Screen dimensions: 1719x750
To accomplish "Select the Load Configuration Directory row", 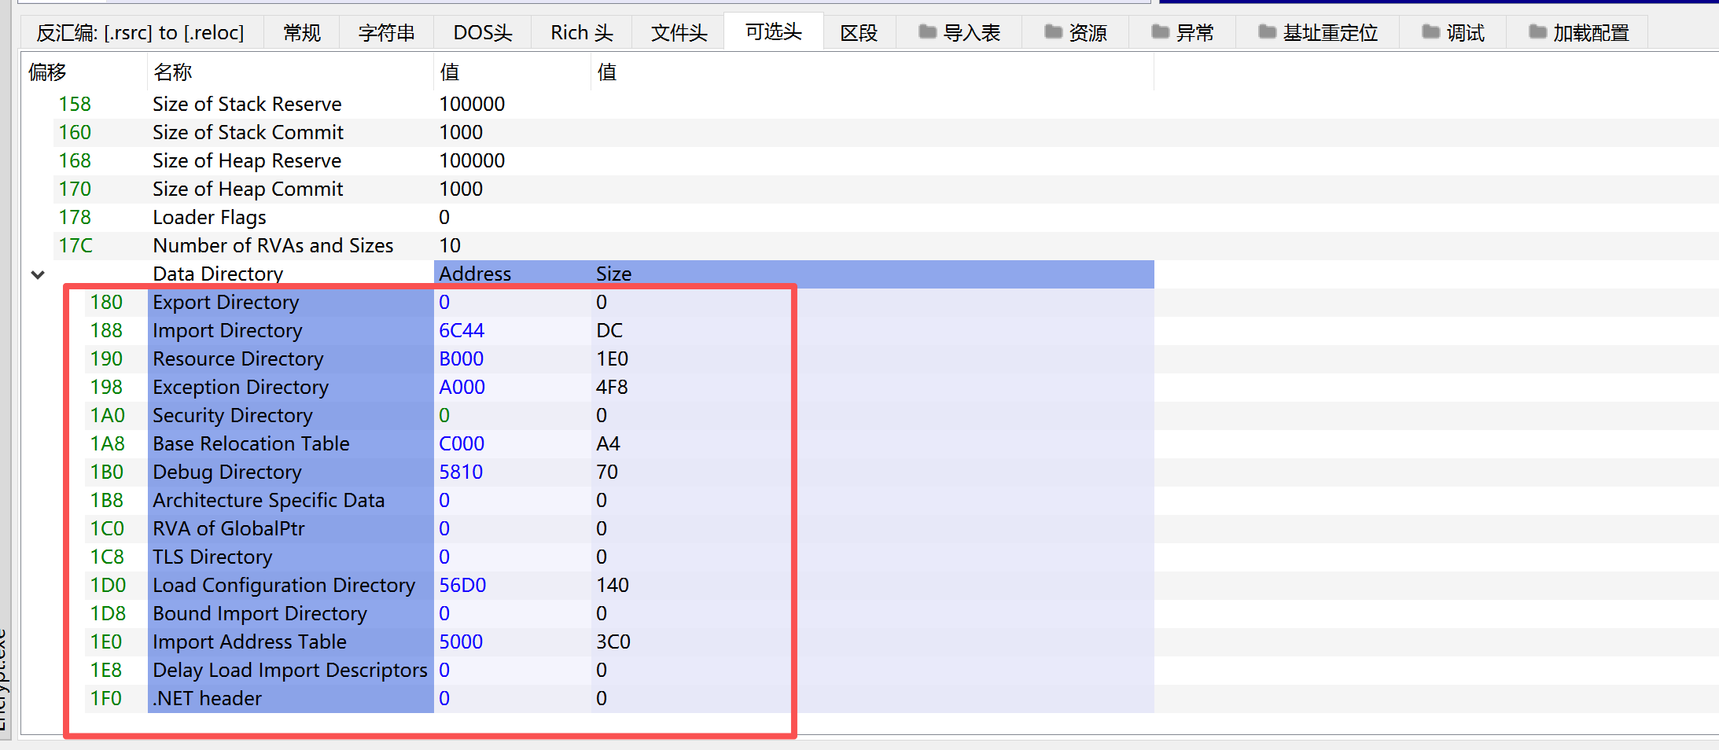I will click(283, 586).
